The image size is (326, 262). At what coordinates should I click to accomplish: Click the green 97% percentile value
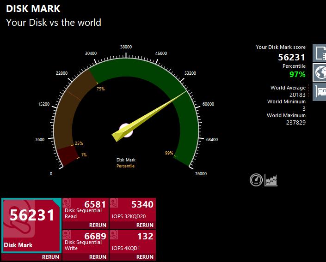tap(297, 74)
